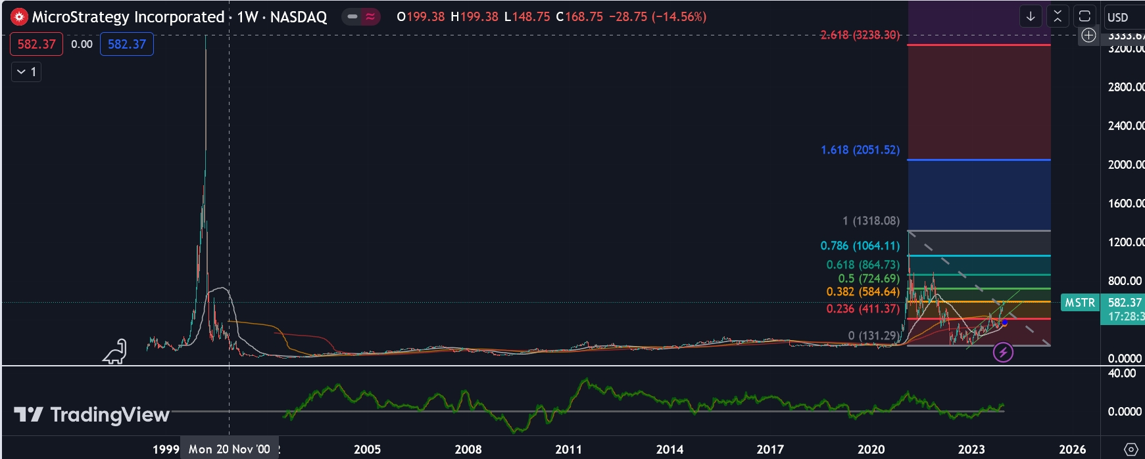Click the Mon 20 Nov '00 date label
Image resolution: width=1145 pixels, height=459 pixels.
pos(229,449)
